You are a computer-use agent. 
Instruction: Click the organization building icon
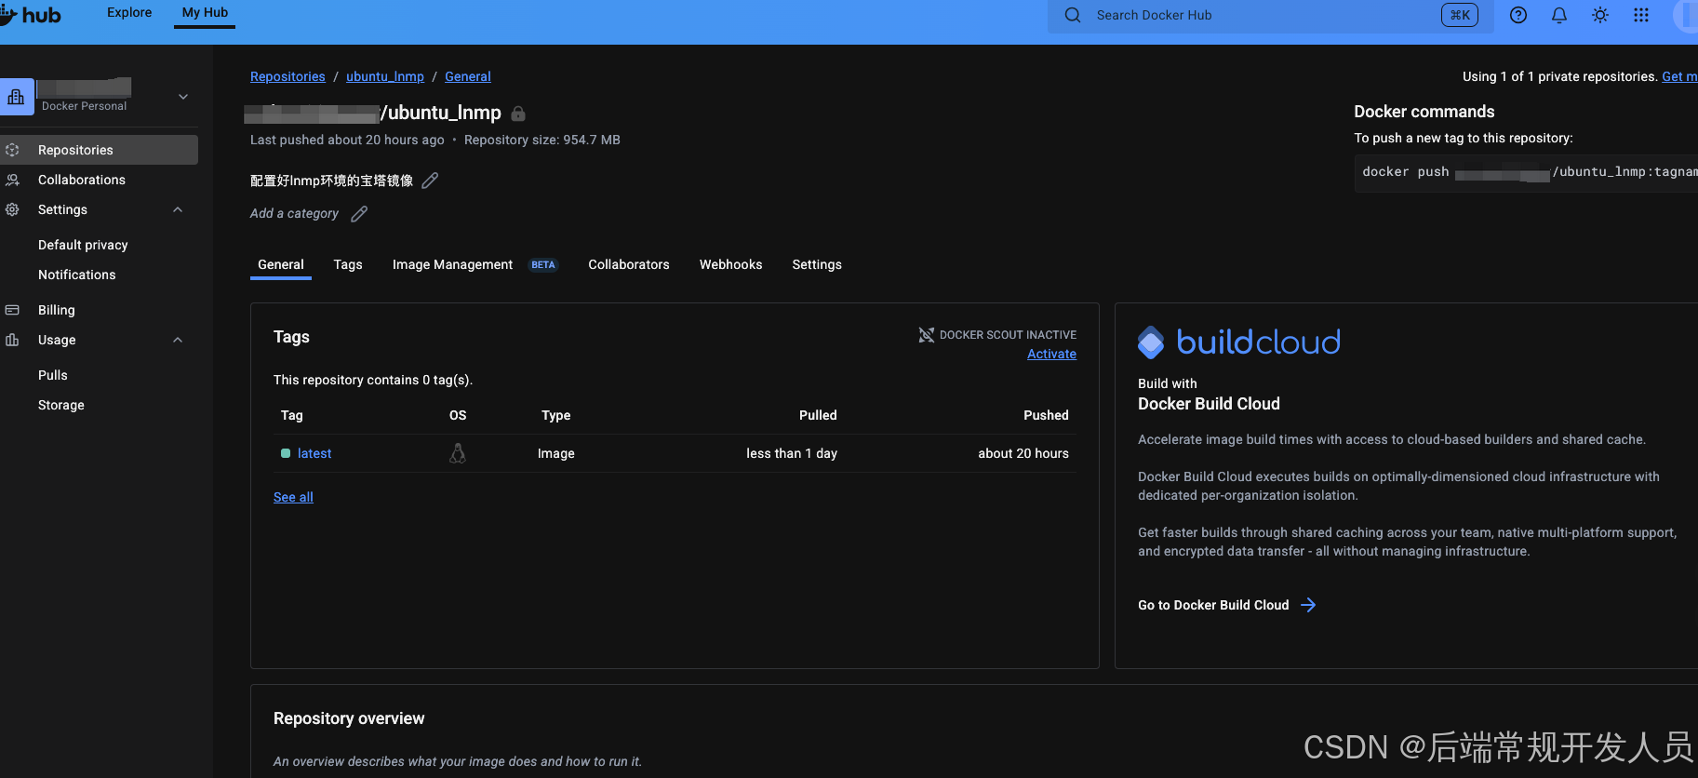pyautogui.click(x=16, y=97)
